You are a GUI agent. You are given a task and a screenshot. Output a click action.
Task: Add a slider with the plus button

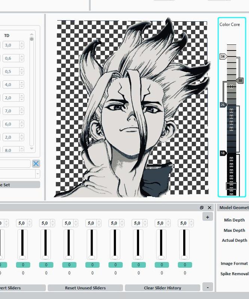207,217
